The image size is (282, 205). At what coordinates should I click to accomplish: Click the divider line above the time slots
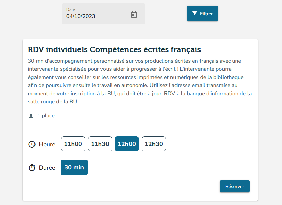pos(140,128)
